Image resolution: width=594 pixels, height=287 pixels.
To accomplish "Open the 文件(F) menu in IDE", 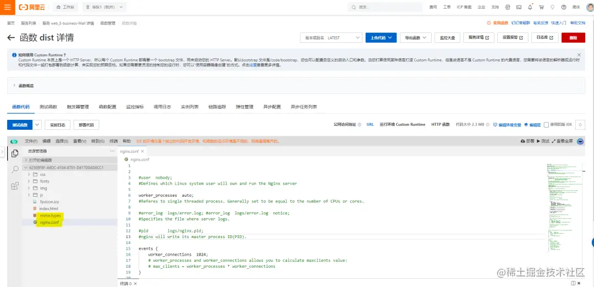I will pyautogui.click(x=31, y=141).
